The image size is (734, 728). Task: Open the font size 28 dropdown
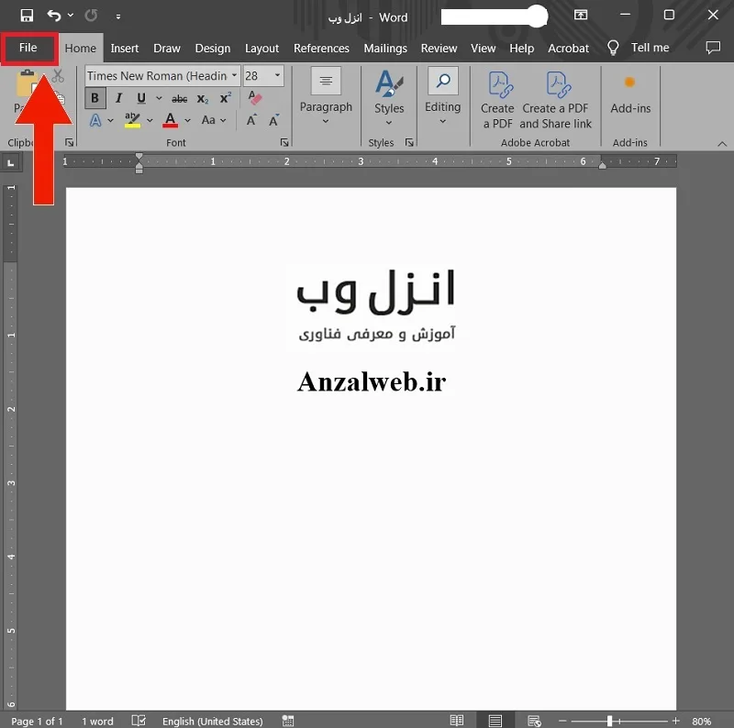pyautogui.click(x=278, y=75)
